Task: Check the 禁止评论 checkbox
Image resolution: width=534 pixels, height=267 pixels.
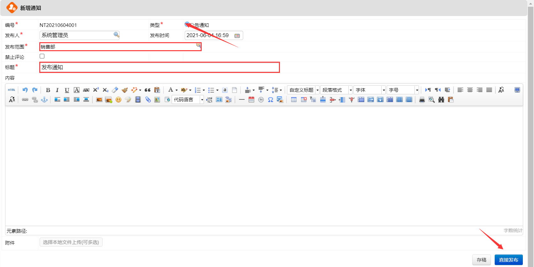Action: (42, 56)
